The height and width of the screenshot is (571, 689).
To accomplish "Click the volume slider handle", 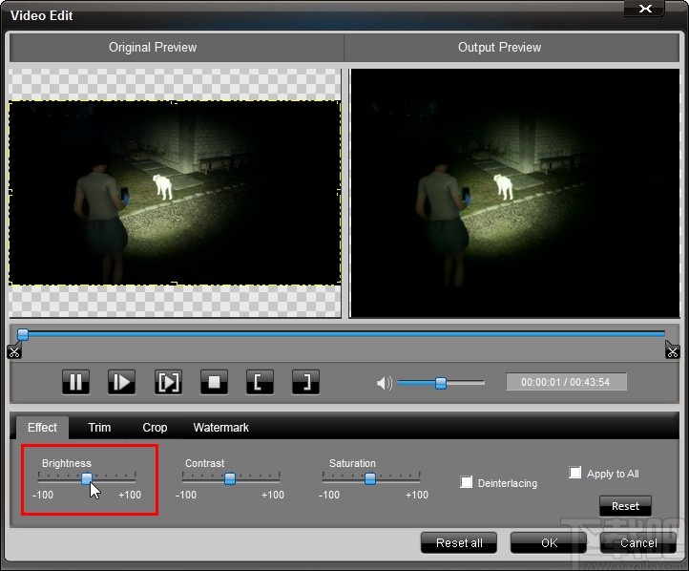I will tap(441, 383).
